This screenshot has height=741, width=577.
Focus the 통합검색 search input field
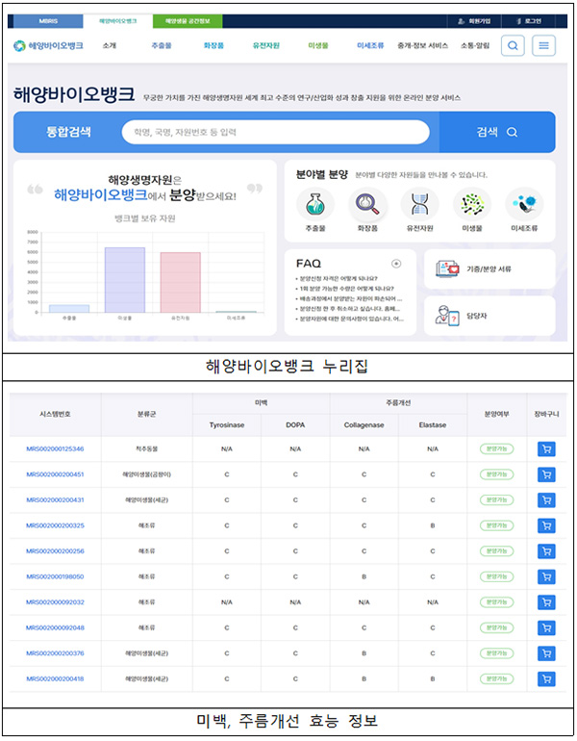(x=275, y=132)
